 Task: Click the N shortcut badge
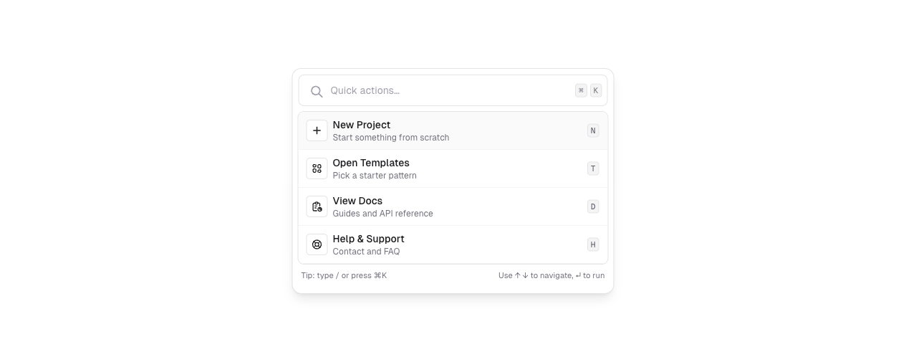click(x=592, y=130)
